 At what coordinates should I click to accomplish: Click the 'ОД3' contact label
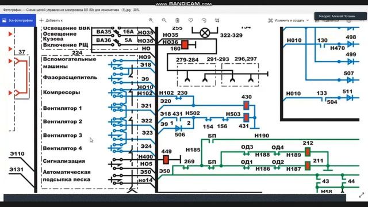coord(247,147)
